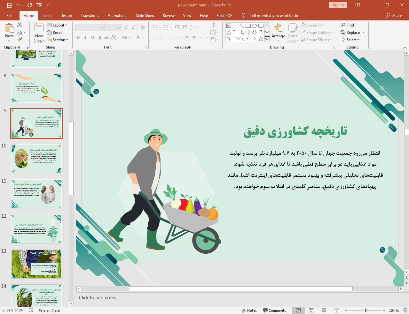Screen dimensions: 409x314
Task: Open Ribbon Display Options icon
Action: click(x=358, y=5)
